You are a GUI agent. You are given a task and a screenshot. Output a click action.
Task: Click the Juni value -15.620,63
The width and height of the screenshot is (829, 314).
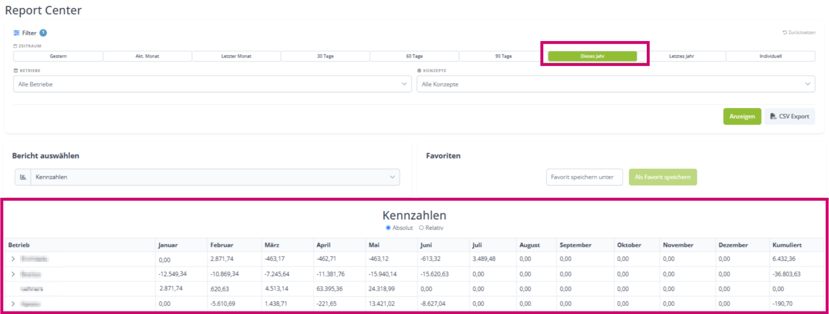435,274
